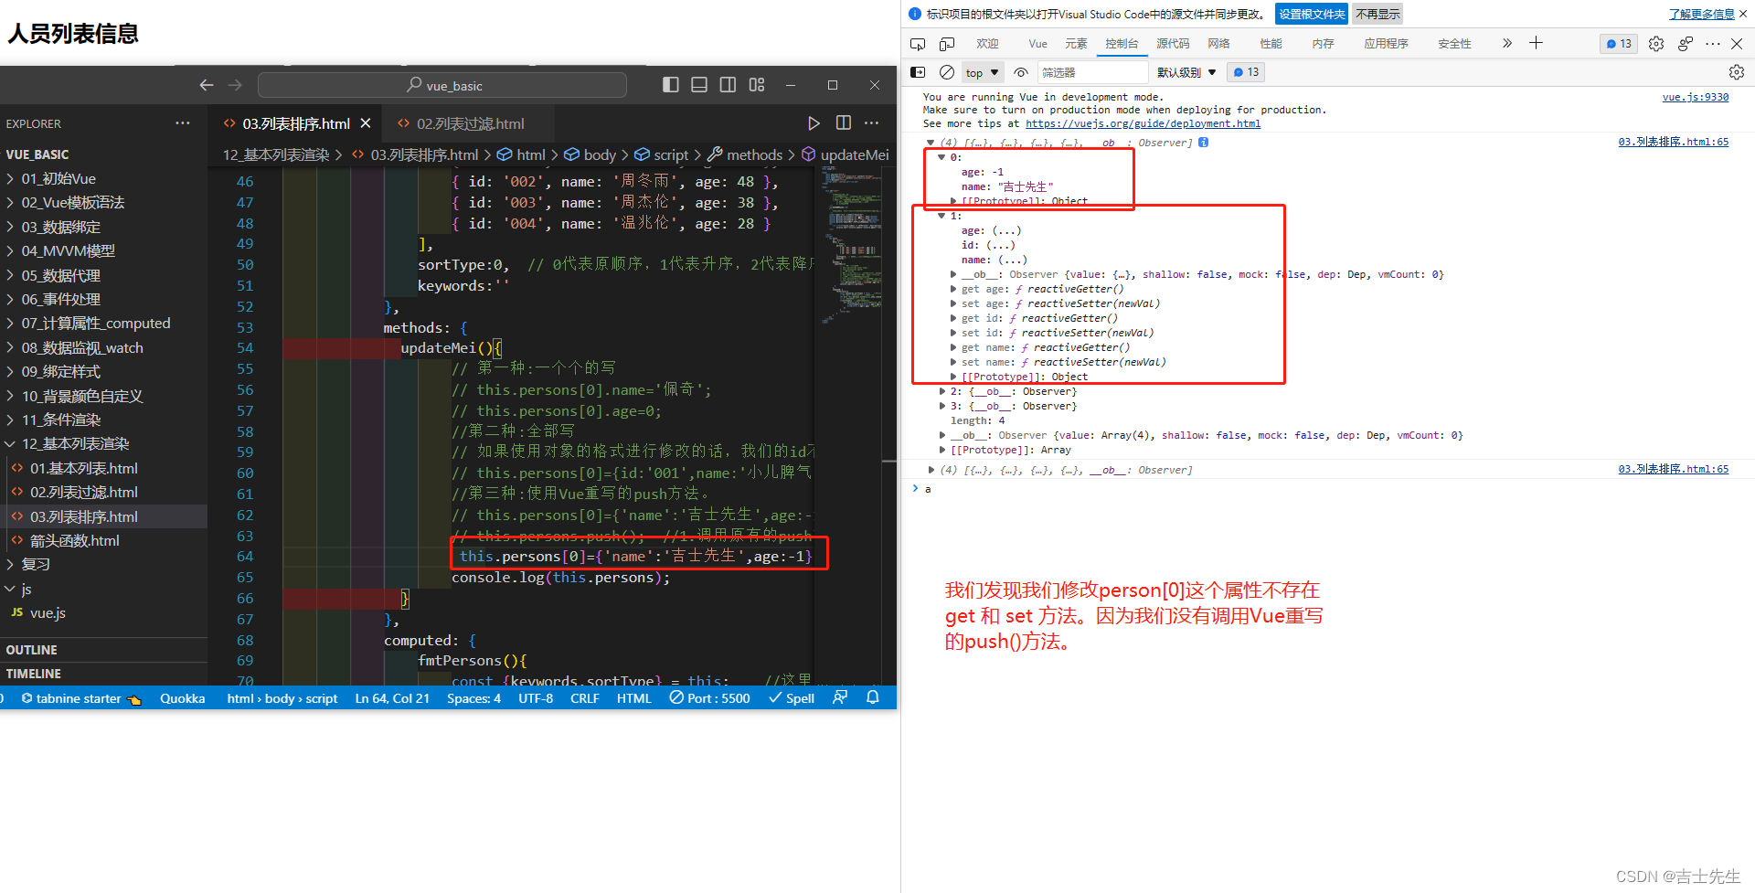Viewport: 1755px width, 893px height.
Task: Split the editor with split icon
Action: click(843, 122)
